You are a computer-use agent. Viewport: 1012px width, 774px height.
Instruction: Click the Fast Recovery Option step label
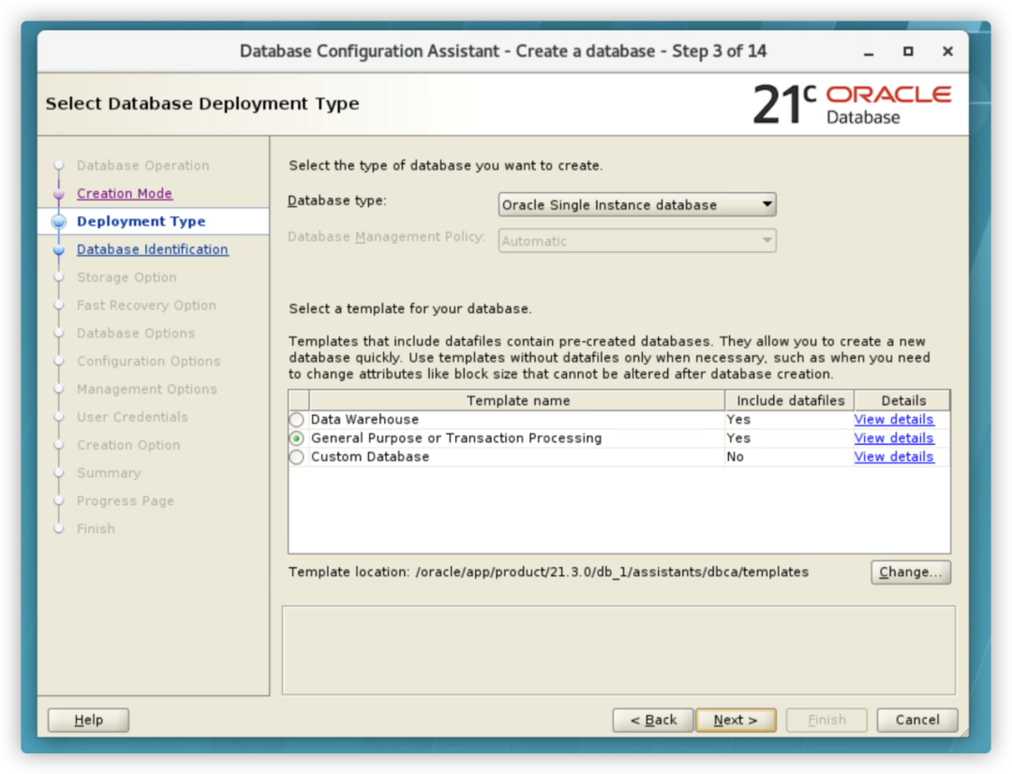click(x=146, y=305)
